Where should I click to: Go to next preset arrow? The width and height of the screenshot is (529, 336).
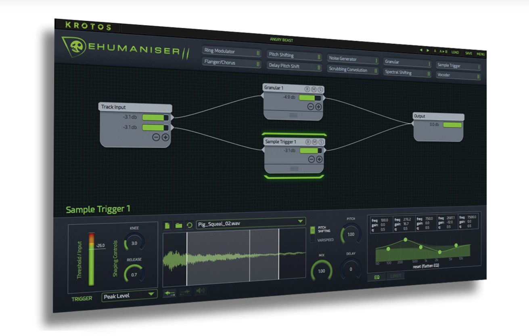(x=428, y=51)
